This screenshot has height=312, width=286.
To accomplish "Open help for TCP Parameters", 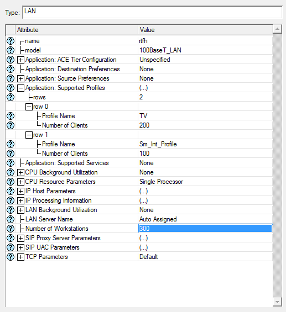I will pyautogui.click(x=11, y=257).
